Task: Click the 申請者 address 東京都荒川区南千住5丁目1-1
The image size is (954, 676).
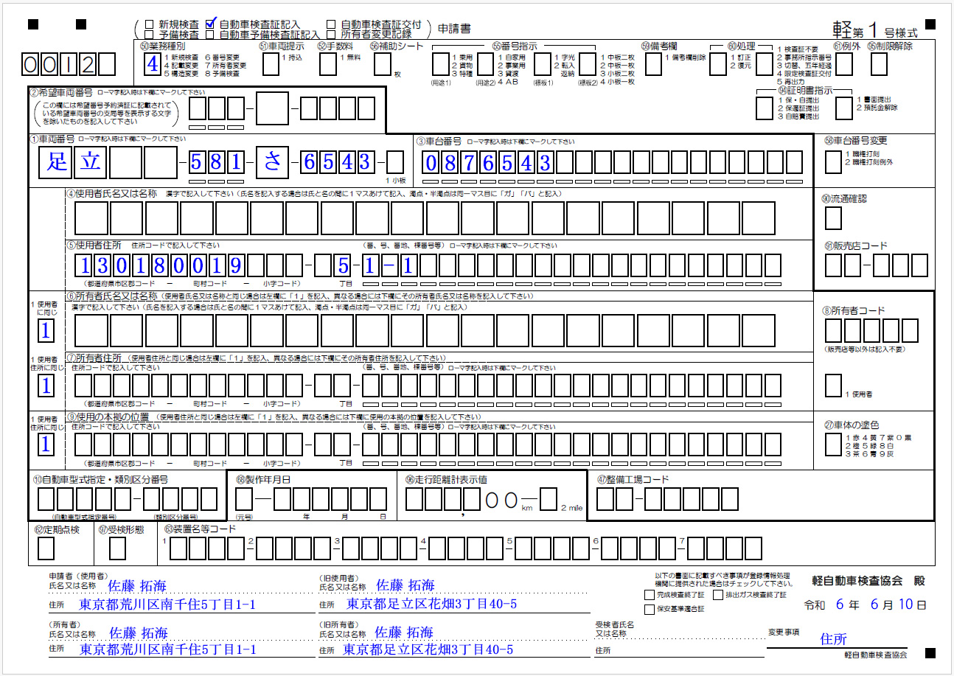Action: point(167,604)
